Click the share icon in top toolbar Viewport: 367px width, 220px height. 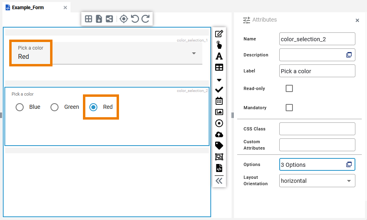(109, 19)
